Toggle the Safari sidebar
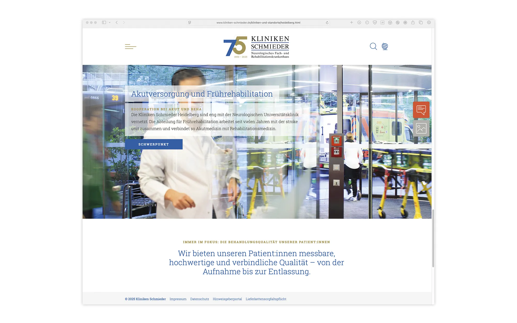The width and height of the screenshot is (517, 323). tap(104, 22)
